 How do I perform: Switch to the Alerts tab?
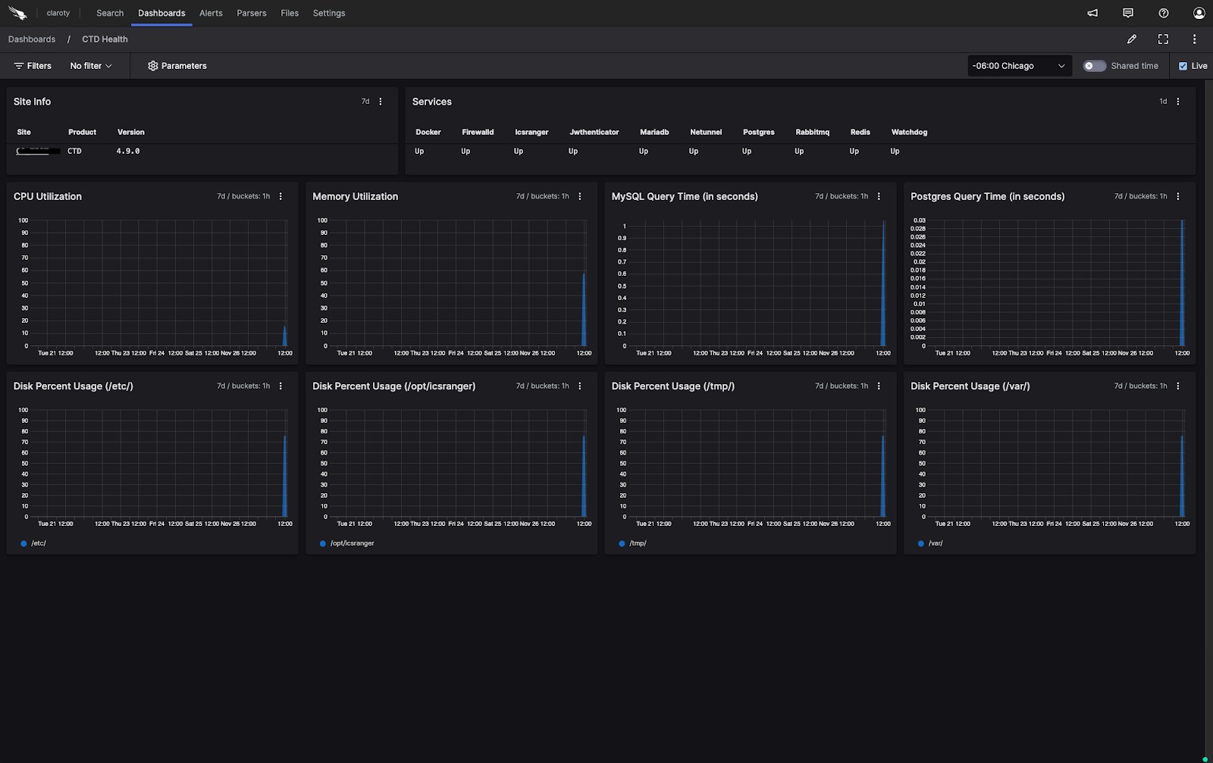point(211,13)
